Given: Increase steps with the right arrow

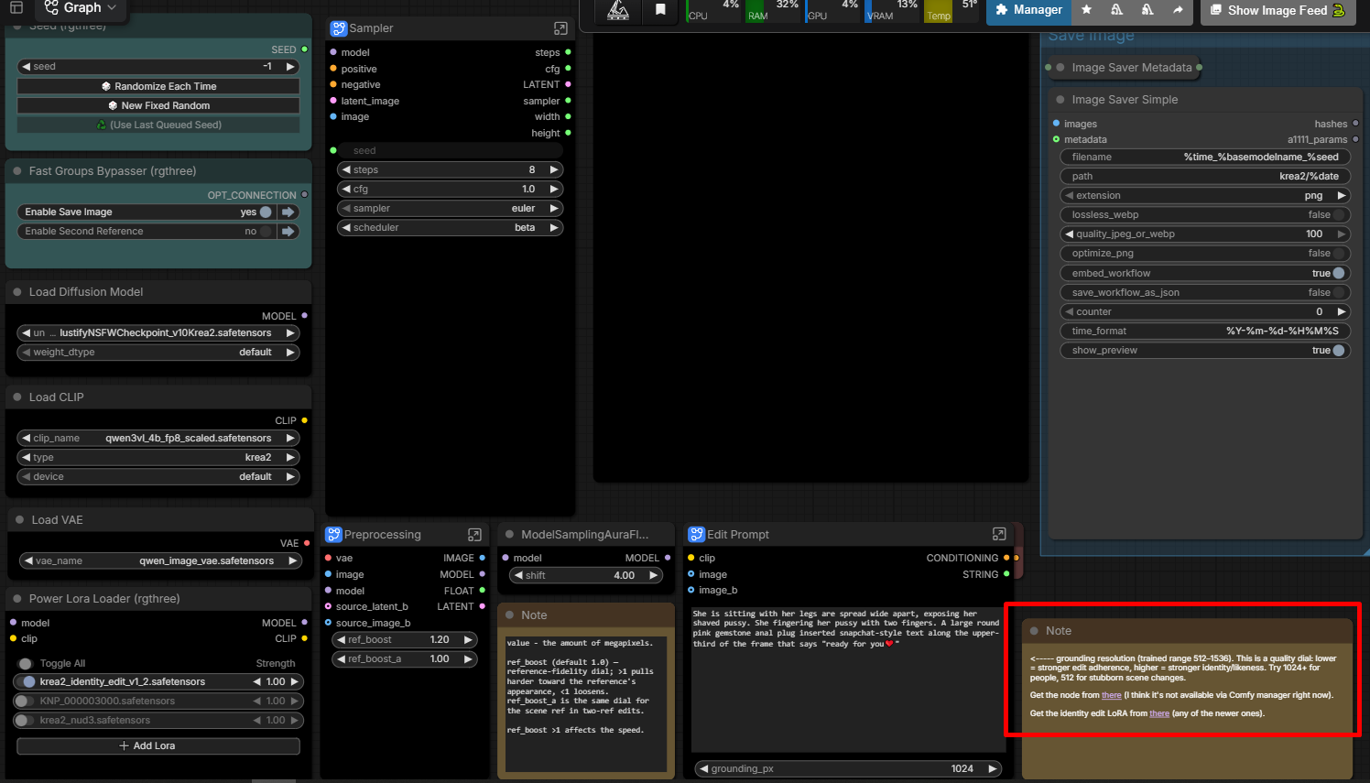Looking at the screenshot, I should (553, 170).
